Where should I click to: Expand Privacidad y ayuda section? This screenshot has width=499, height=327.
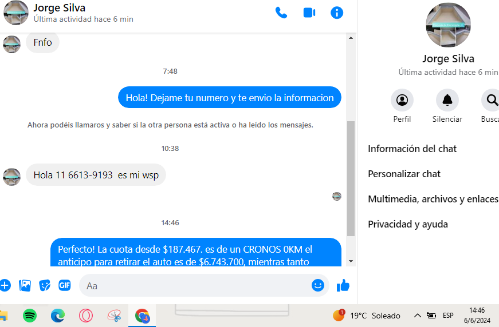click(x=408, y=224)
